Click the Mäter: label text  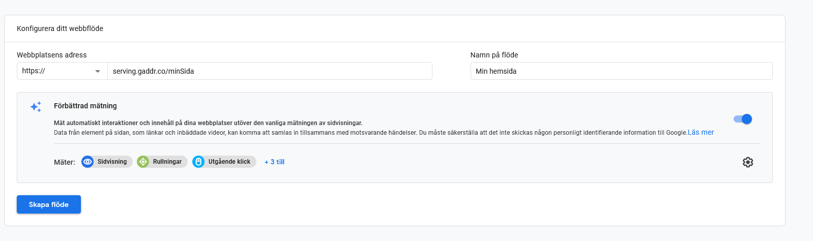65,162
